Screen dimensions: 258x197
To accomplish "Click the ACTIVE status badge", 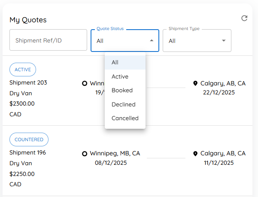I will tap(23, 70).
